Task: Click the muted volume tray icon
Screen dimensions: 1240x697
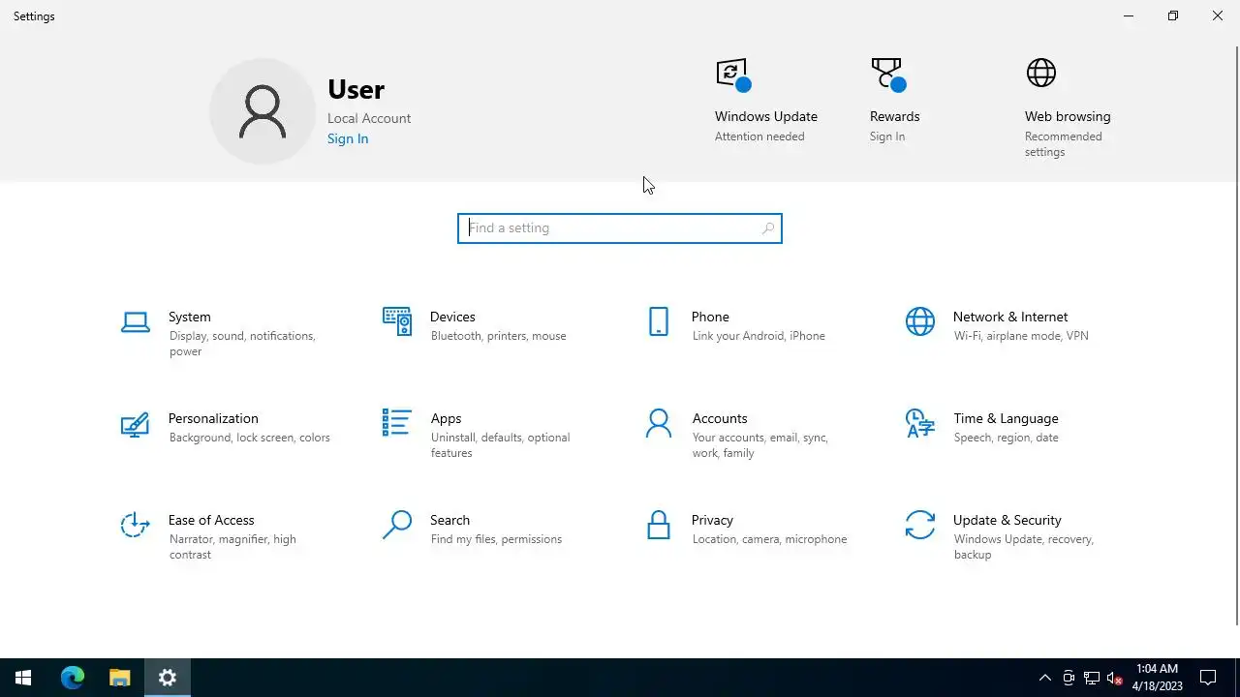Action: pyautogui.click(x=1115, y=678)
